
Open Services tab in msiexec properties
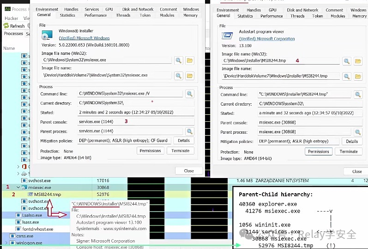[x=92, y=9]
